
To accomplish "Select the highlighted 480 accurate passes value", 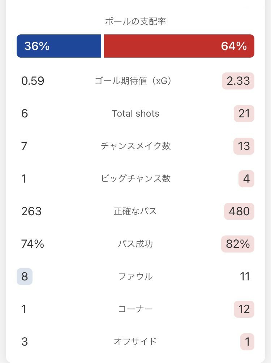I will click(x=239, y=211).
